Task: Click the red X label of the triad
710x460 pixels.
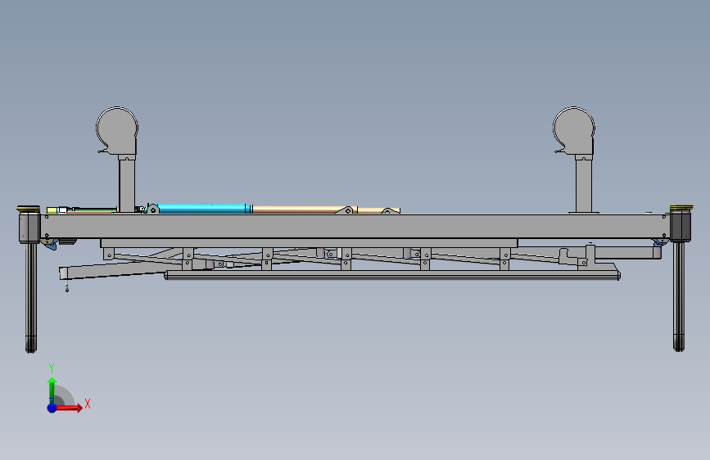Action: (88, 404)
